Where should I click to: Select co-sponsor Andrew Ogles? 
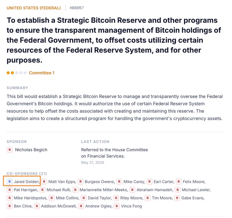pos(98,206)
